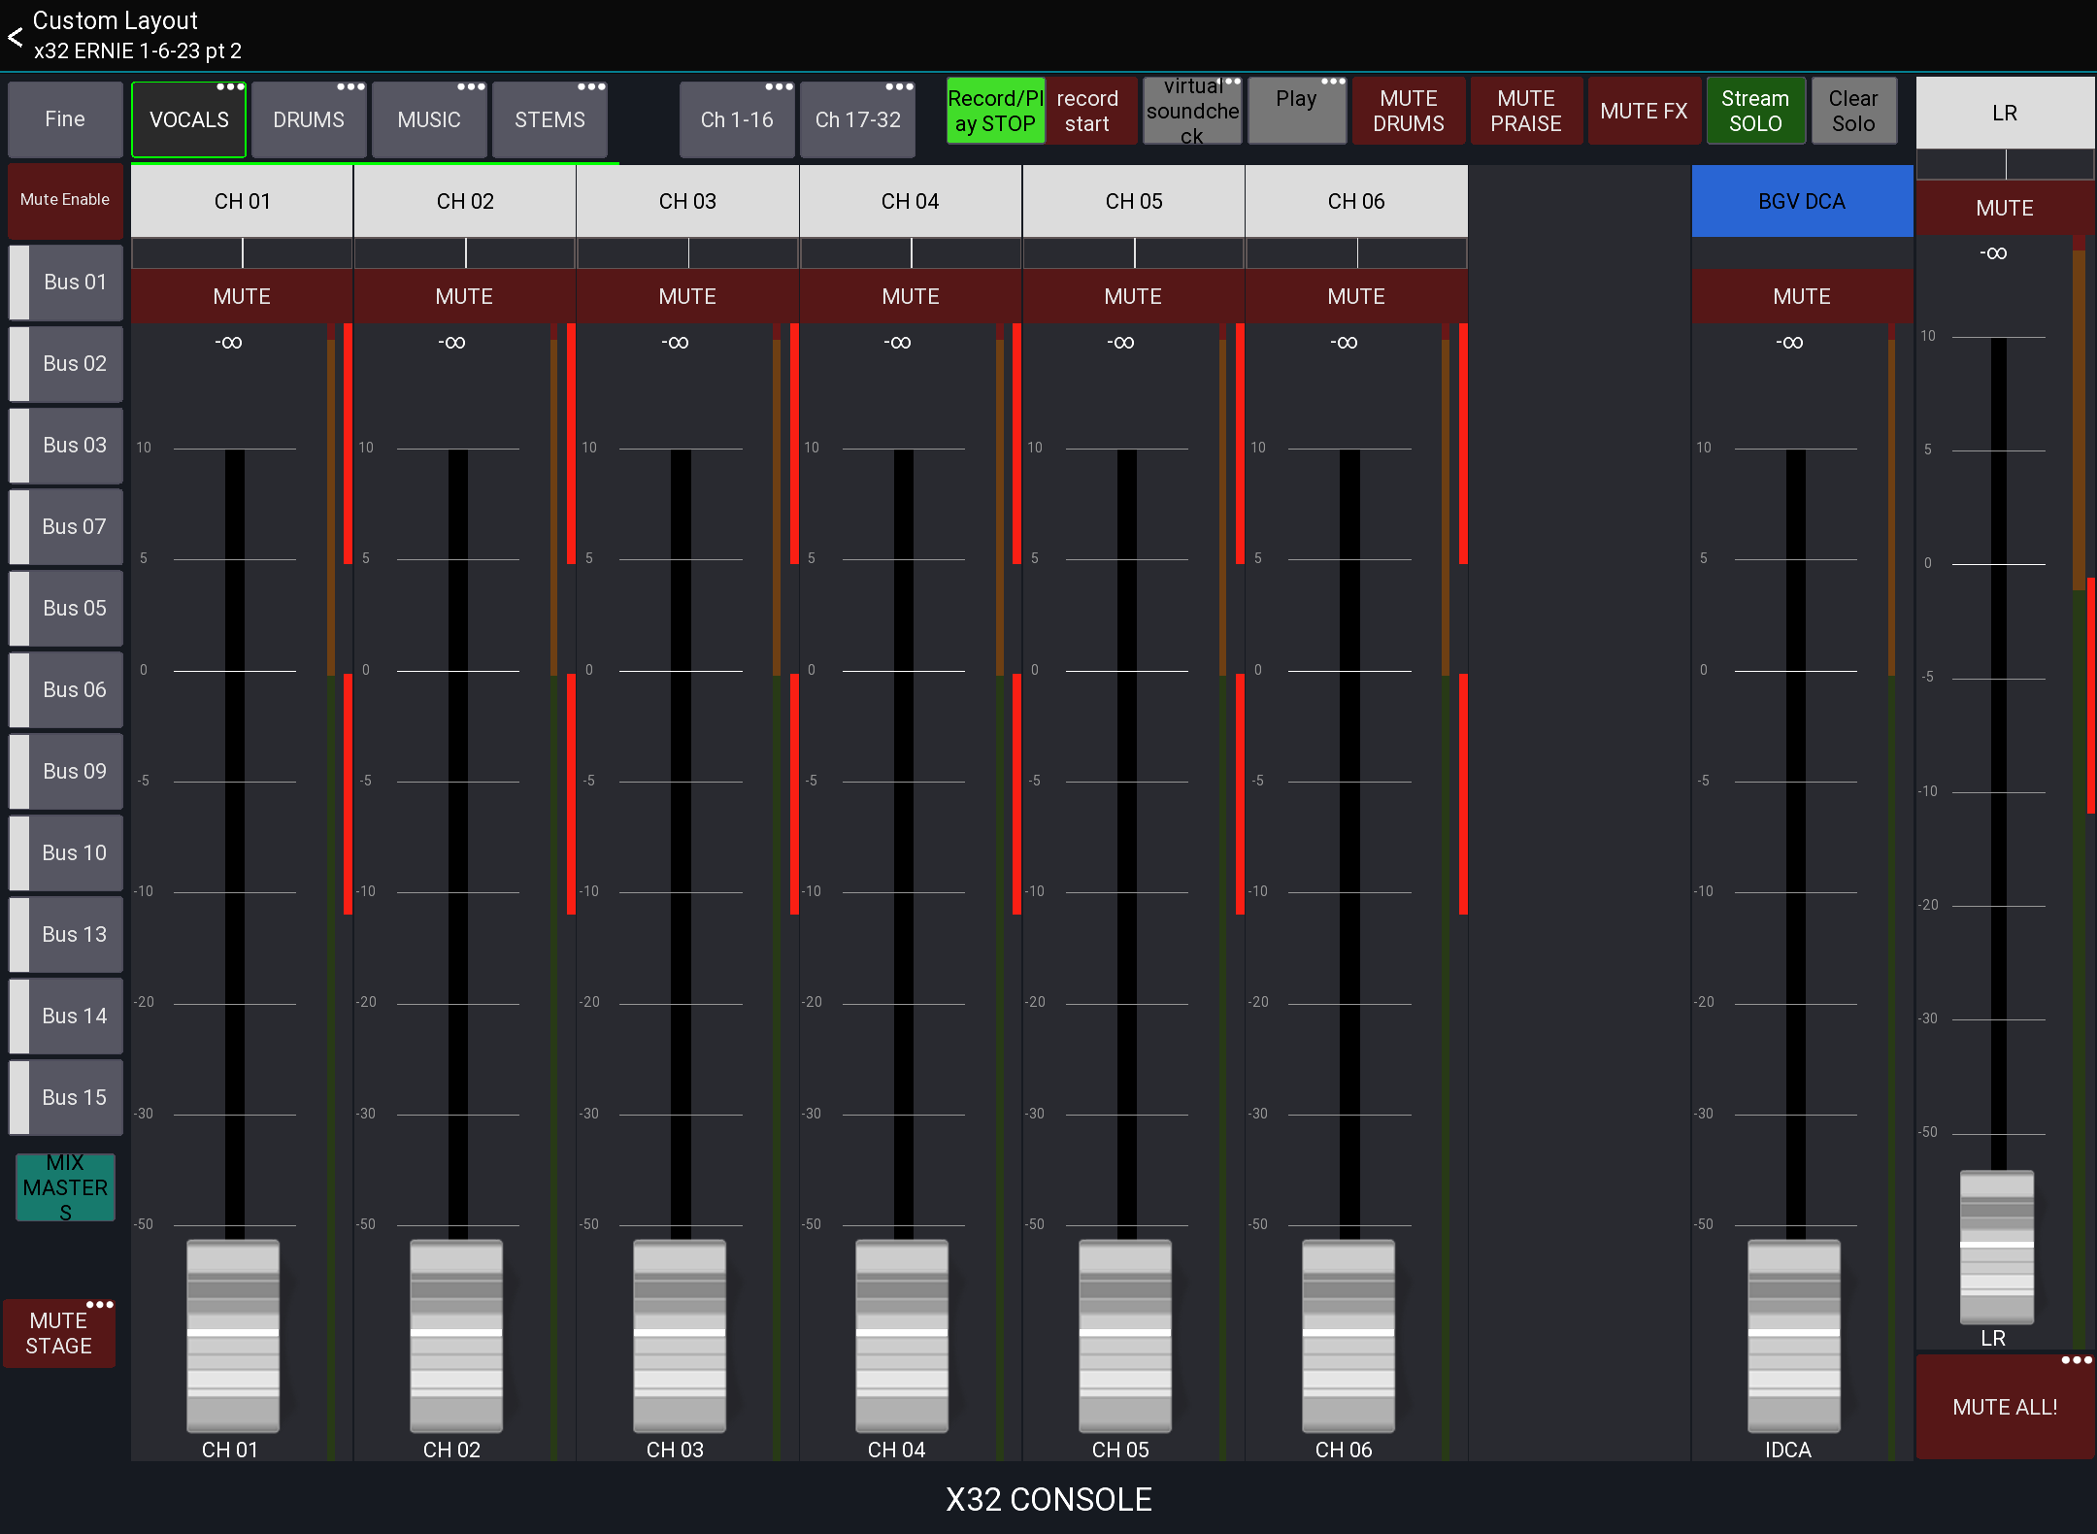This screenshot has height=1534, width=2097.
Task: Switch to the DRUMS tab
Action: [x=309, y=119]
